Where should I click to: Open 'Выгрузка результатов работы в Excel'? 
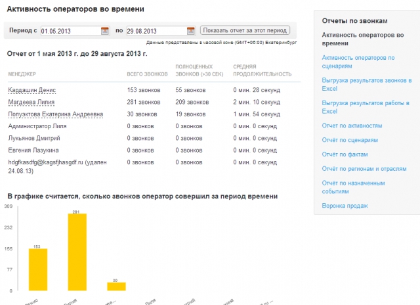pos(366,107)
